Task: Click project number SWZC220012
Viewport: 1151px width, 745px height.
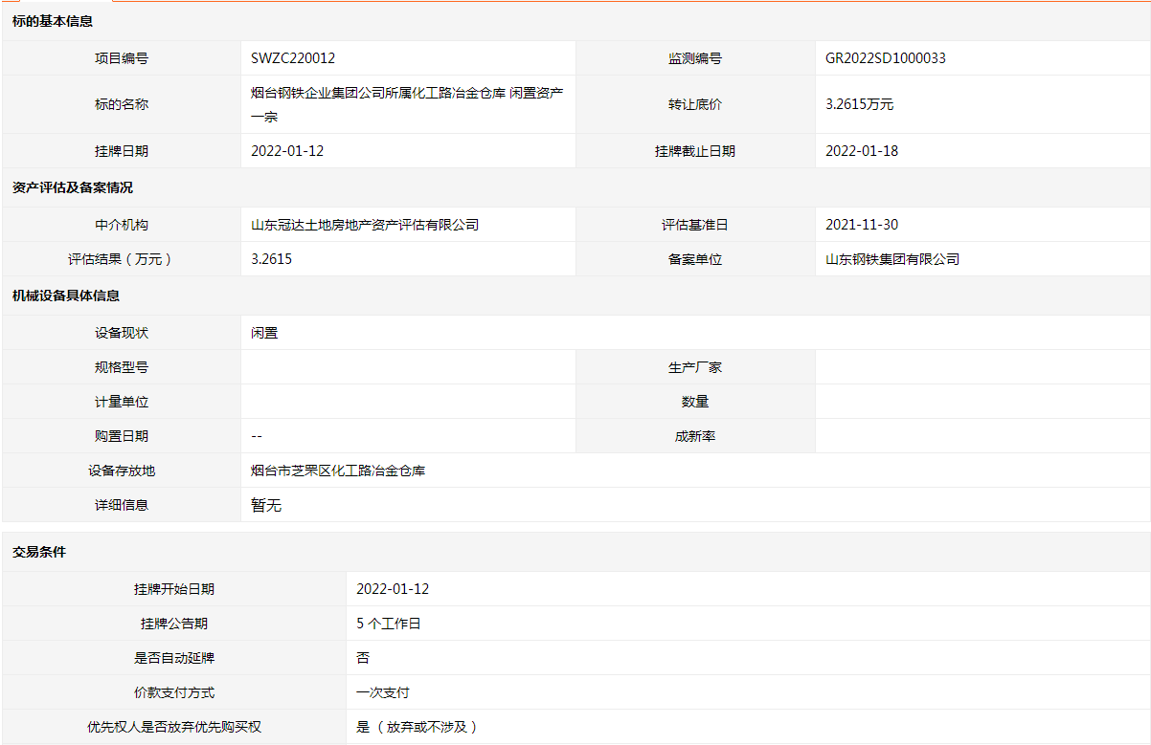Action: tap(293, 58)
